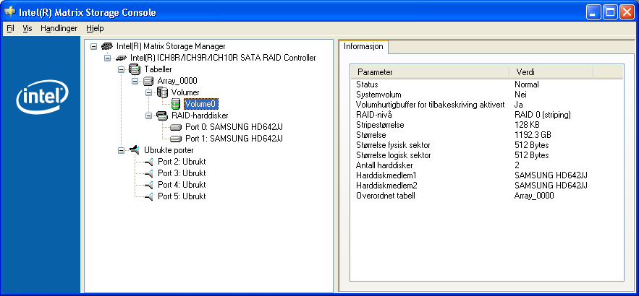Select Port 2: Ubrukt label
Screen dimensions: 639x296
(182, 162)
